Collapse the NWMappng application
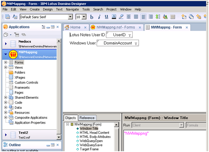The width and height of the screenshot is (209, 152). tap(6, 54)
